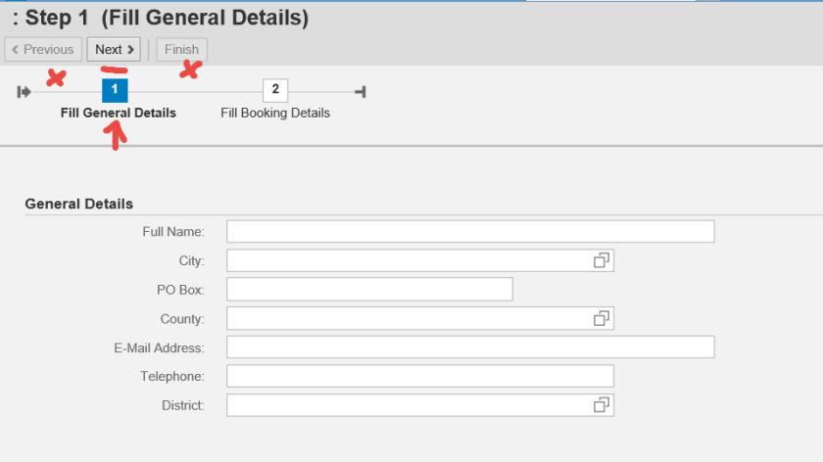Screen dimensions: 823x462
Task: Click the roadmap start marker icon
Action: [x=24, y=92]
